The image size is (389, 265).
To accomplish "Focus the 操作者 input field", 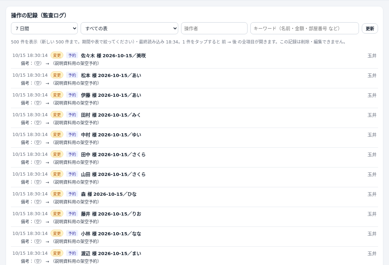I will [x=214, y=29].
